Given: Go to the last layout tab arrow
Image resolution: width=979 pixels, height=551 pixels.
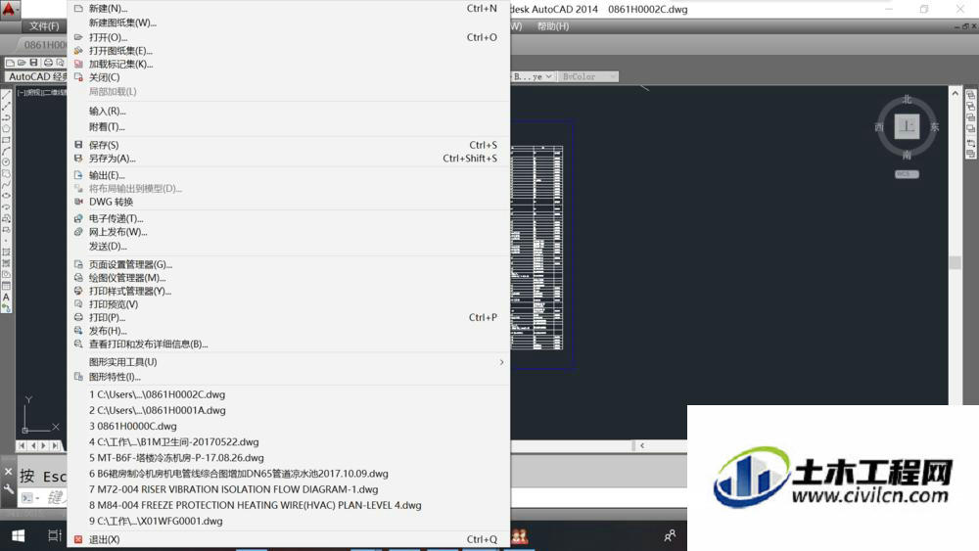Looking at the screenshot, I should [56, 445].
